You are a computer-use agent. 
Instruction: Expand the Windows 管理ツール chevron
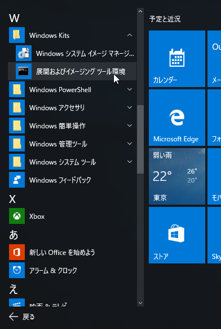click(130, 144)
